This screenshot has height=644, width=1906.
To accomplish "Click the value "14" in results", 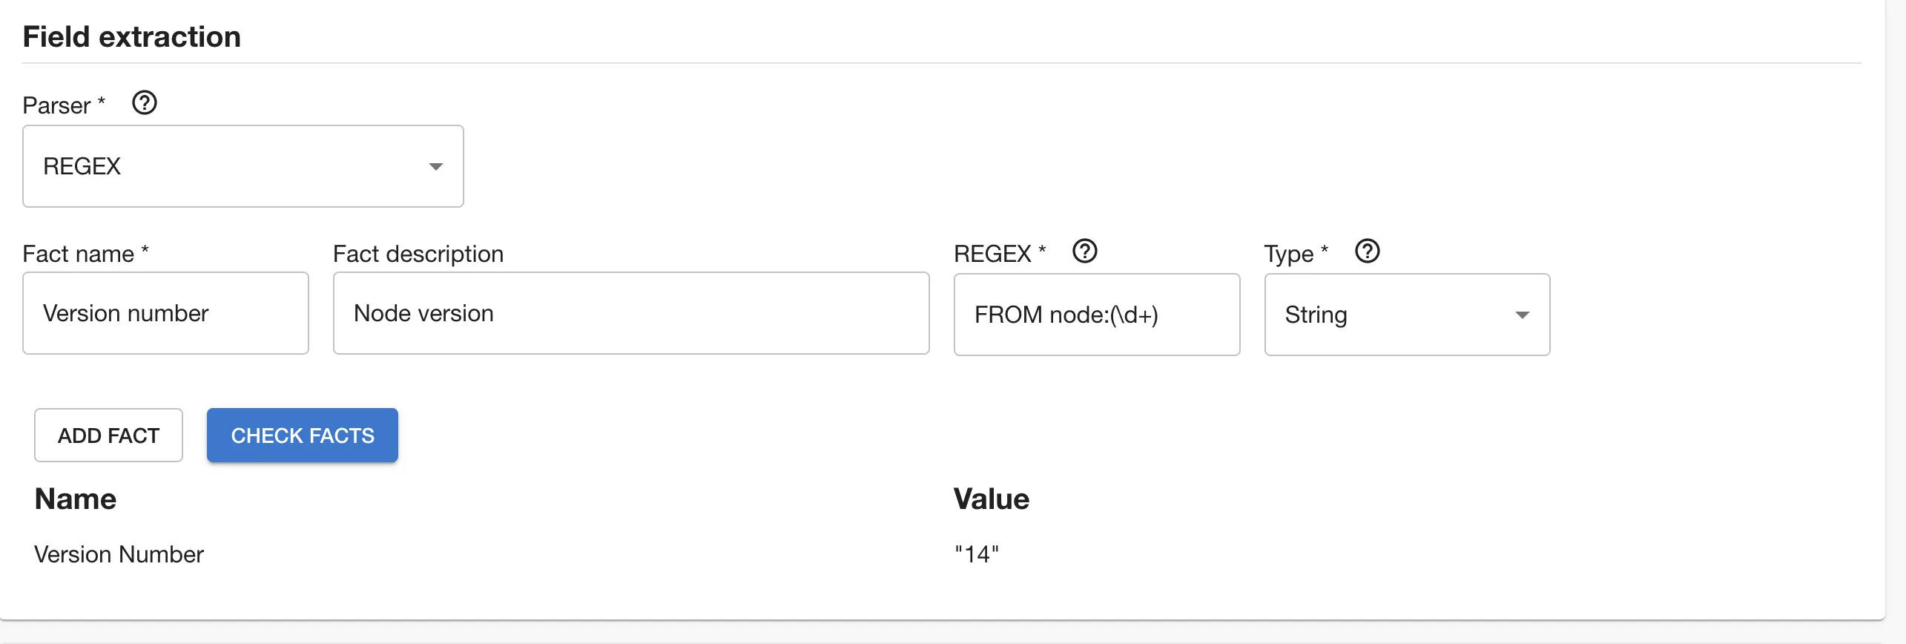I will point(975,553).
